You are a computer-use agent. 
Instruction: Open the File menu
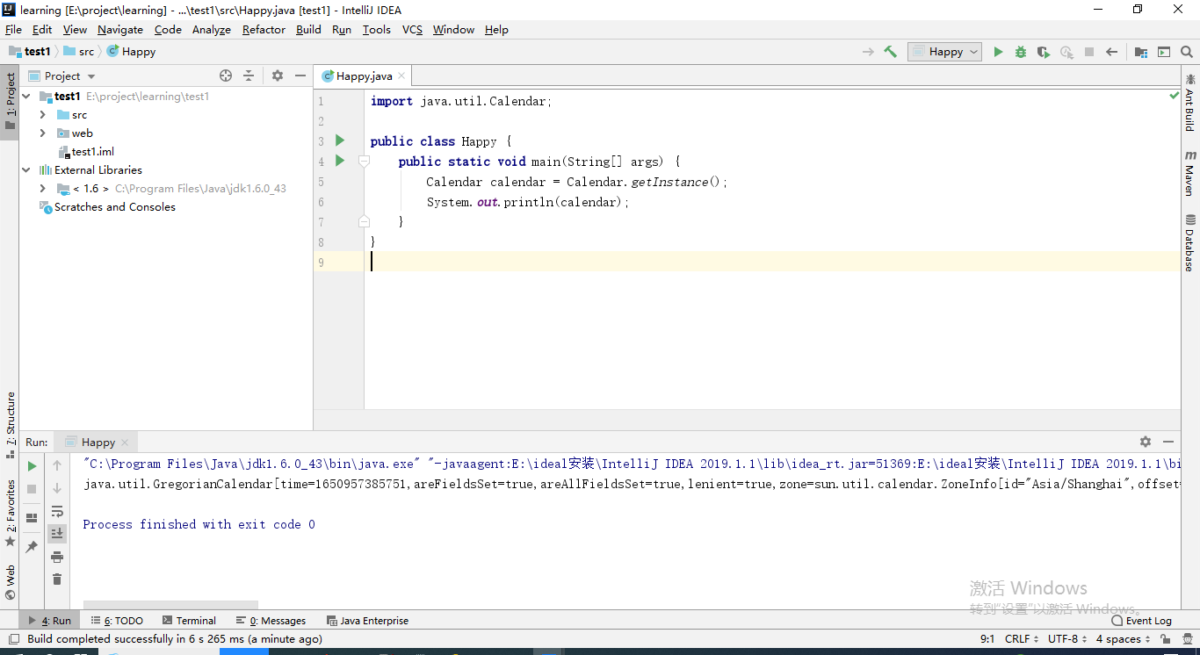point(13,29)
